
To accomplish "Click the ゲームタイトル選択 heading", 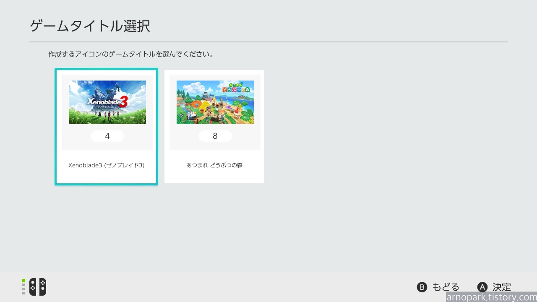I will (90, 26).
